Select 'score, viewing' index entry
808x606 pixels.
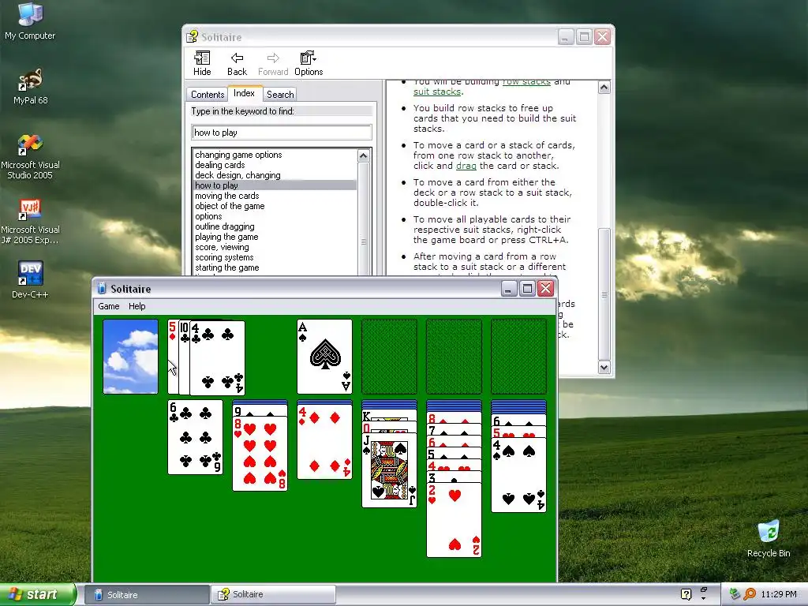pyautogui.click(x=222, y=247)
